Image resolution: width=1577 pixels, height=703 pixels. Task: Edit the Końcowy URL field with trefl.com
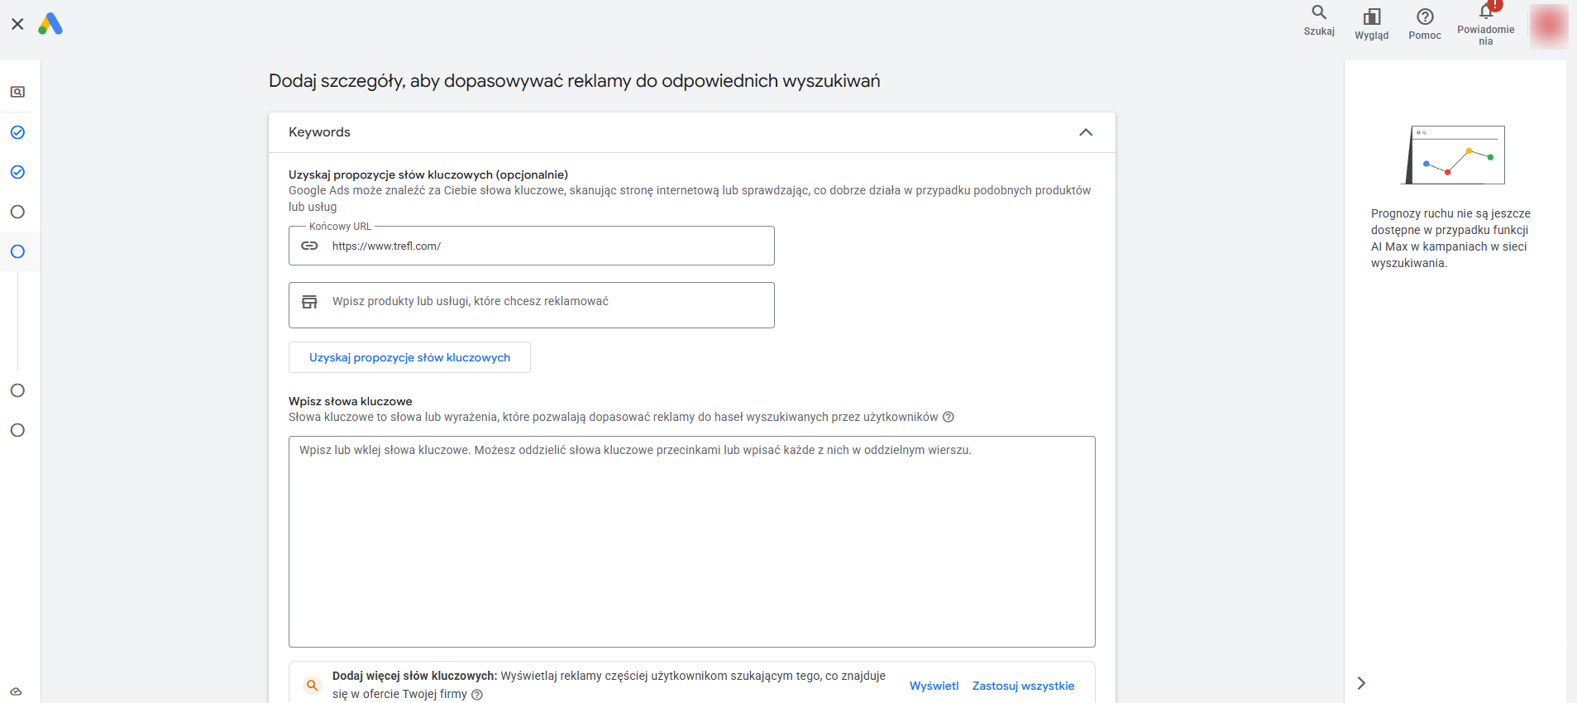click(x=532, y=246)
